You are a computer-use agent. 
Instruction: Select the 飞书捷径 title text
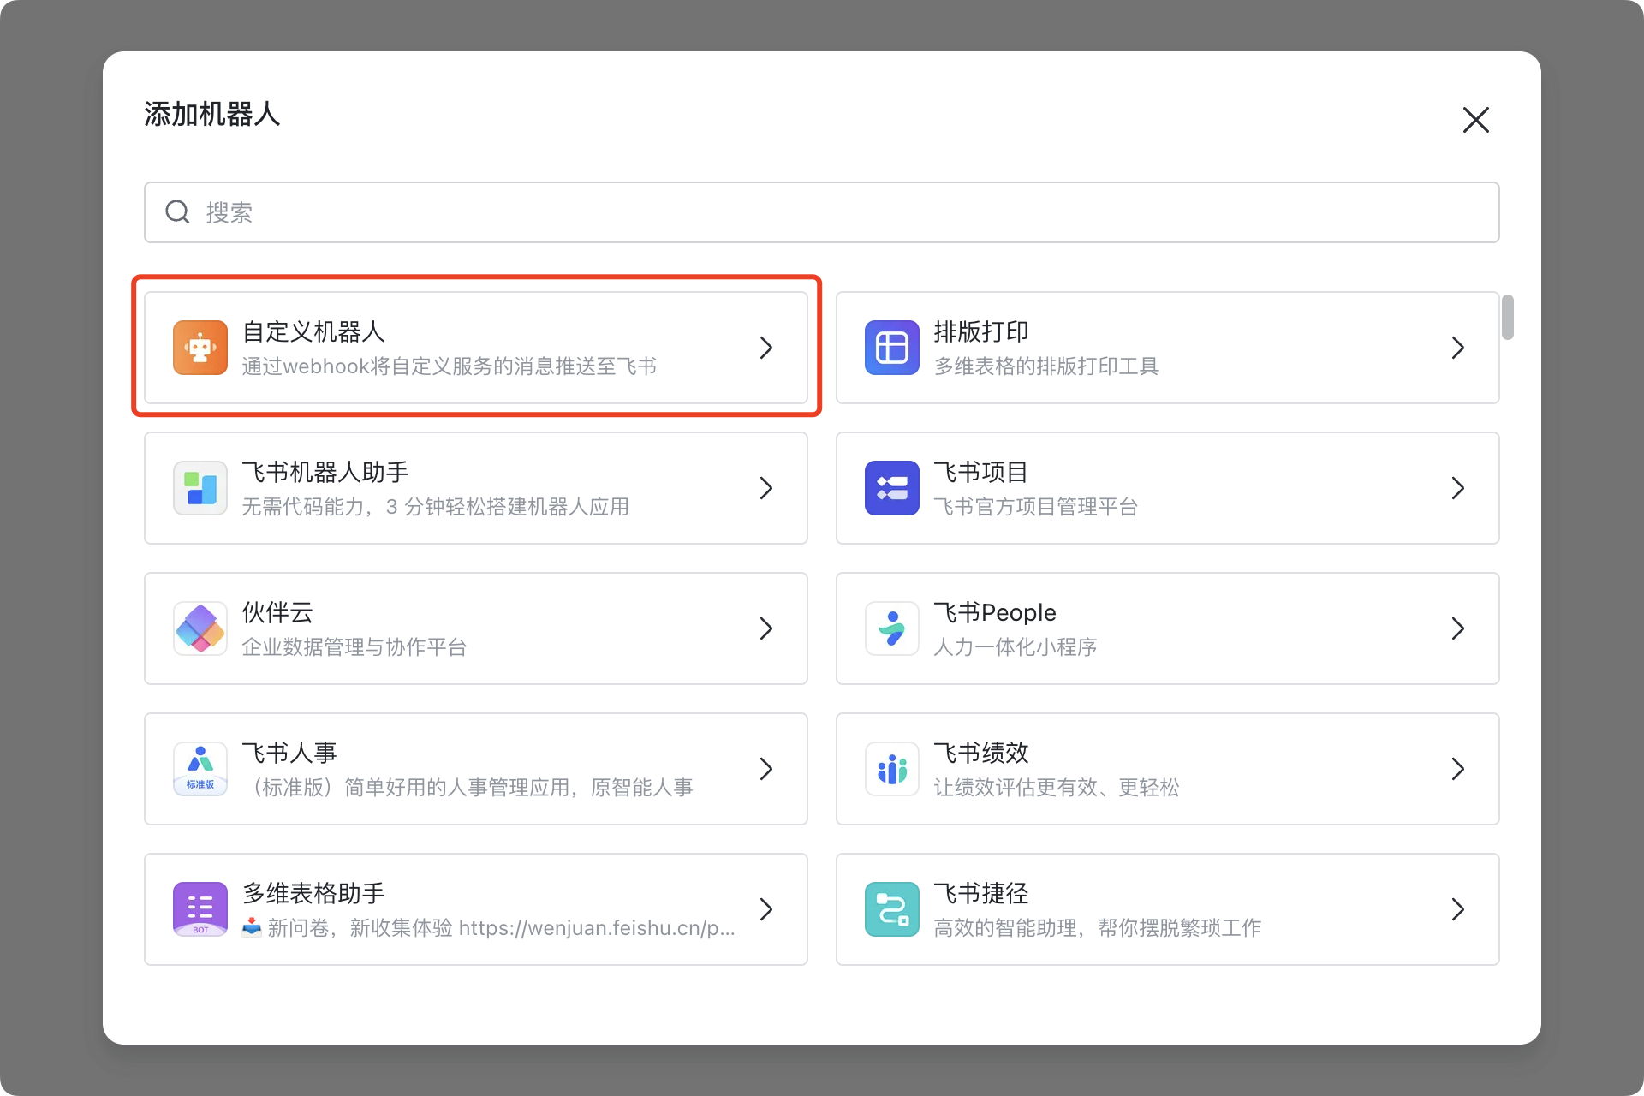pos(981,893)
